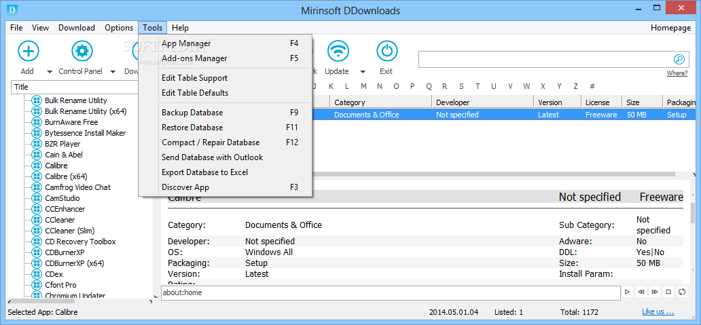Image resolution: width=701 pixels, height=325 pixels.
Task: Select Cfont Pro in the list
Action: click(x=61, y=285)
